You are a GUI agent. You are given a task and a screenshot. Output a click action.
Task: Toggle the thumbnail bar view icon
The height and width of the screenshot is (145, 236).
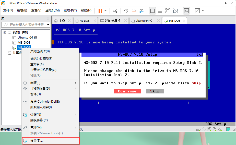coord(160,11)
